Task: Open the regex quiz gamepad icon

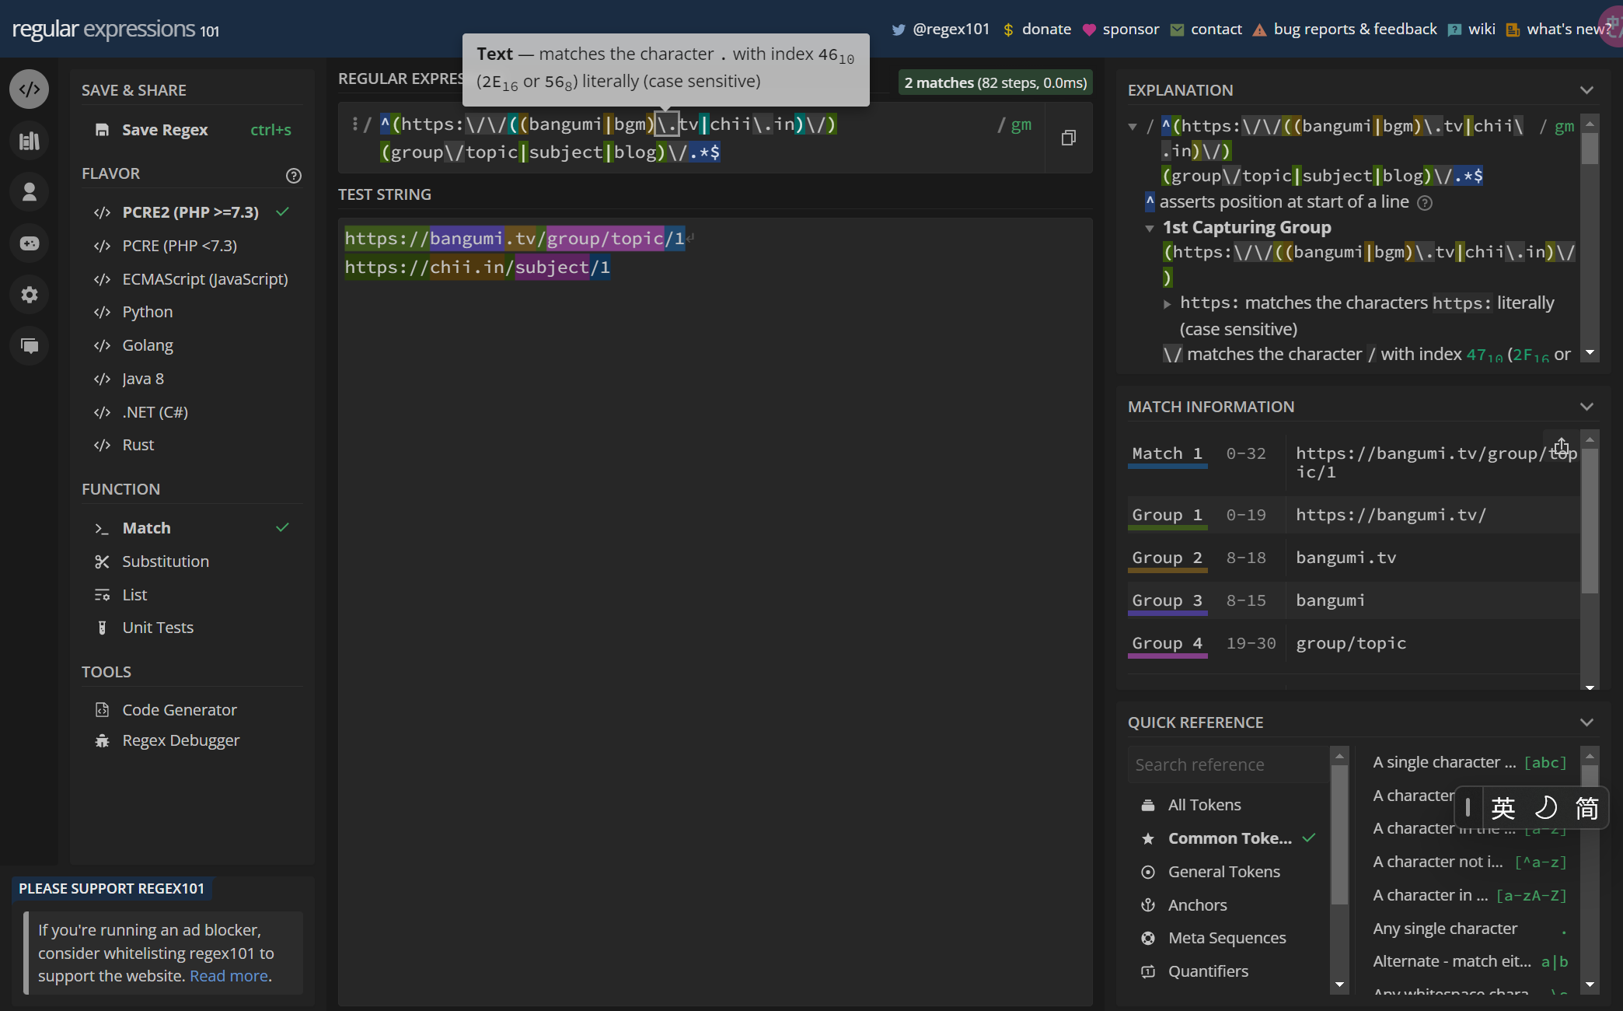Action: pyautogui.click(x=30, y=243)
